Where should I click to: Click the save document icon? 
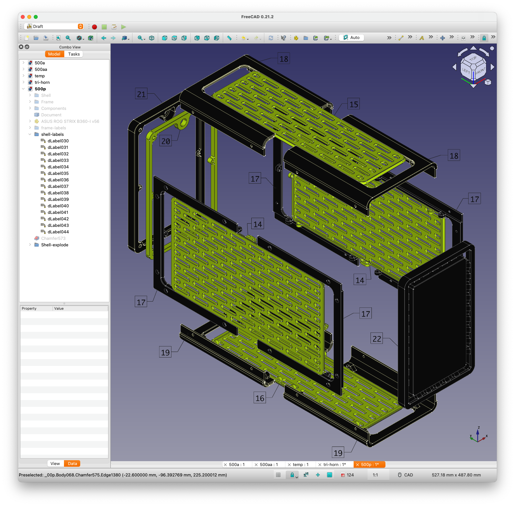pyautogui.click(x=46, y=38)
